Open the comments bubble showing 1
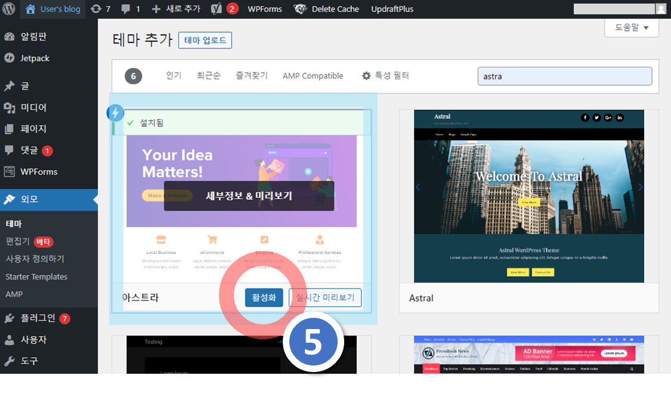Screen dimensions: 671x397 tap(131, 9)
